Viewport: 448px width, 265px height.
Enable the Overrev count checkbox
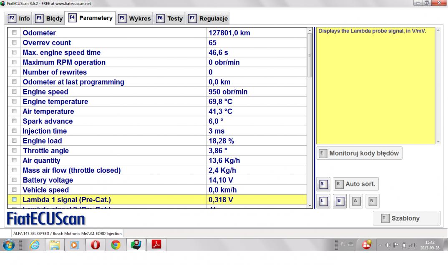click(x=14, y=42)
